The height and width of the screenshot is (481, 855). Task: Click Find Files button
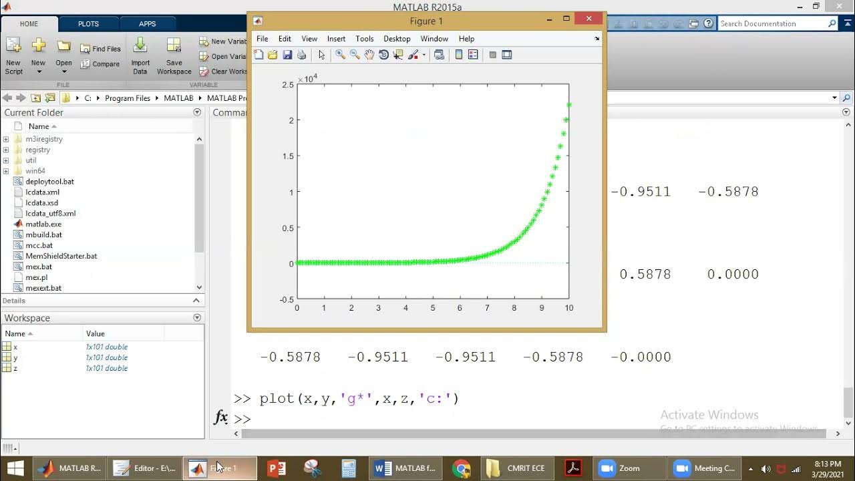(101, 49)
